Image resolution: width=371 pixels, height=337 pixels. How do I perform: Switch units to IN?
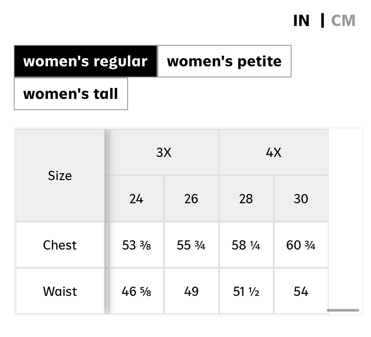click(x=301, y=21)
